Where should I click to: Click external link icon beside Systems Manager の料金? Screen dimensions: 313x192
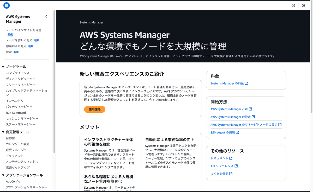(246, 83)
